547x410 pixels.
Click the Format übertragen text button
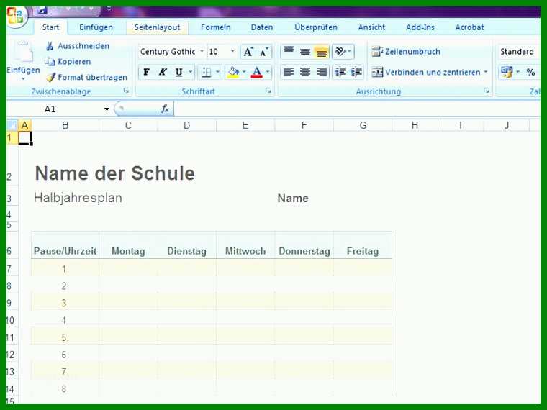(x=92, y=77)
